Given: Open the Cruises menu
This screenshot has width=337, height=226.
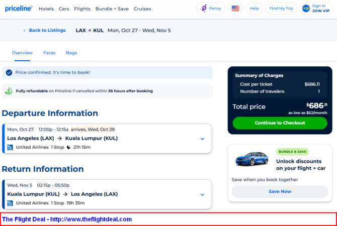Looking at the screenshot, I should (x=142, y=9).
